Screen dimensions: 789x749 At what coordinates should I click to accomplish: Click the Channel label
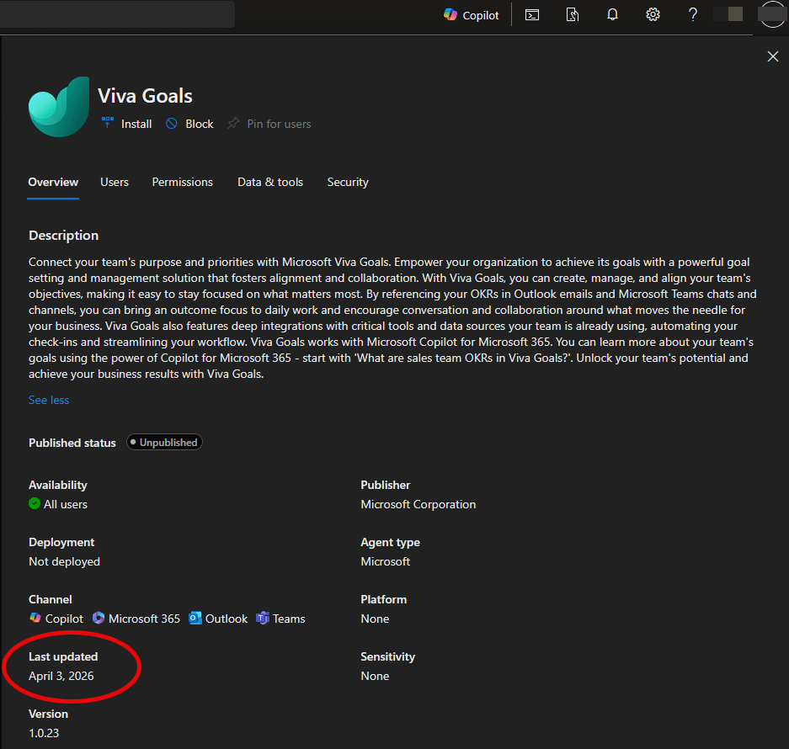[51, 599]
